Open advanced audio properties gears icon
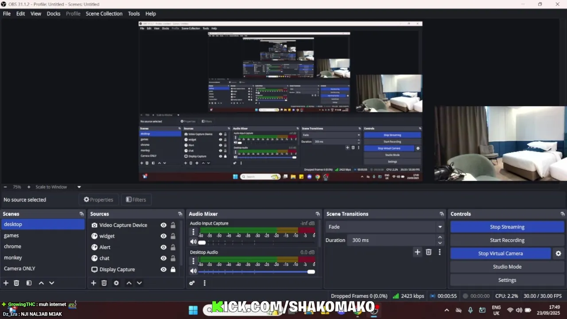The width and height of the screenshot is (567, 319). (192, 283)
